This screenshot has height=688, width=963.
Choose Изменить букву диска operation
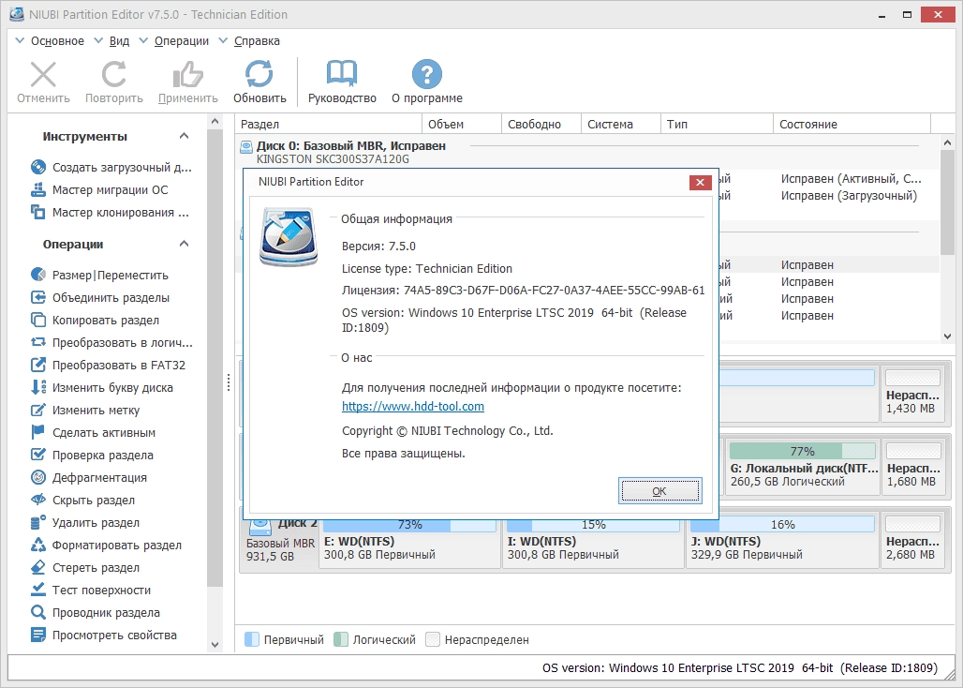pos(101,388)
